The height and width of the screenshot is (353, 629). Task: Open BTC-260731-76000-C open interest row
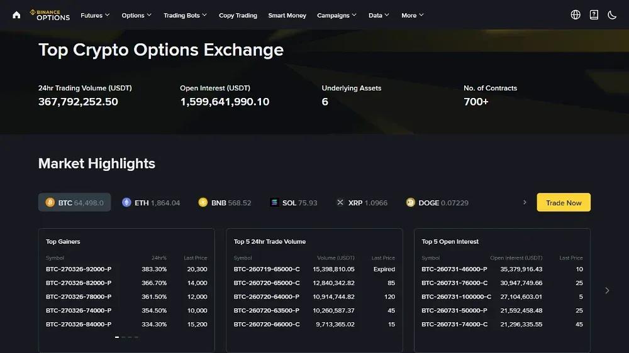click(x=502, y=283)
